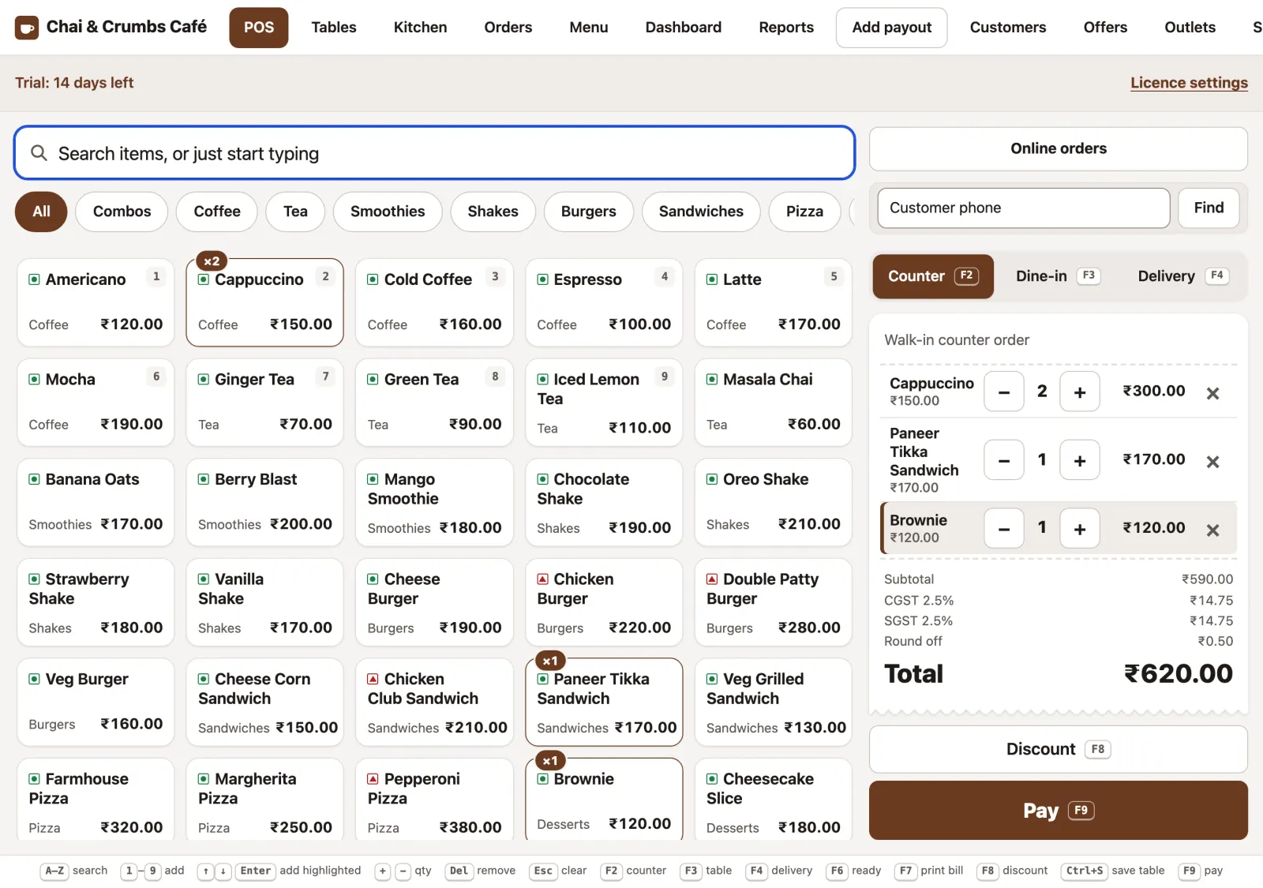Increase Cappuccino quantity with plus button
This screenshot has width=1263, height=888.
pos(1080,392)
